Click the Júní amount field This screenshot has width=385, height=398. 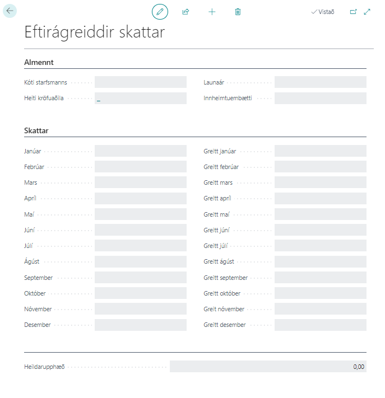click(x=140, y=230)
